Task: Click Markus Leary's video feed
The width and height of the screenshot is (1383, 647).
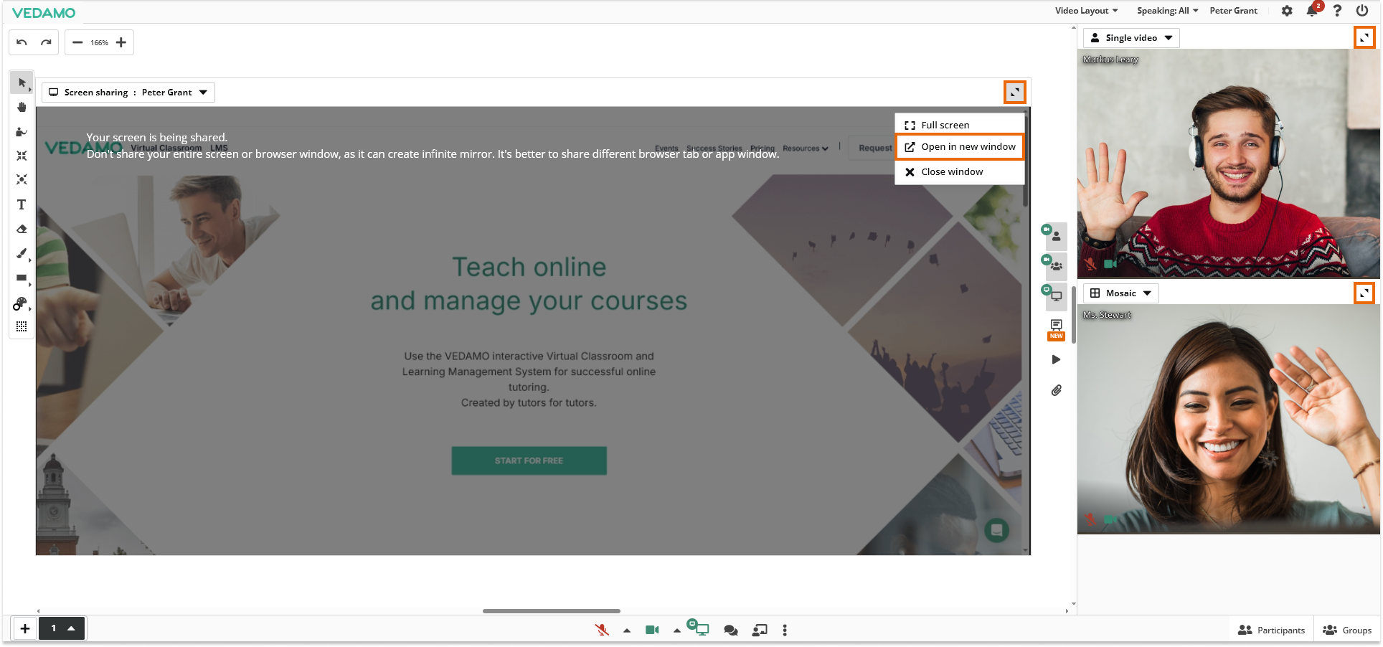Action: [x=1228, y=164]
